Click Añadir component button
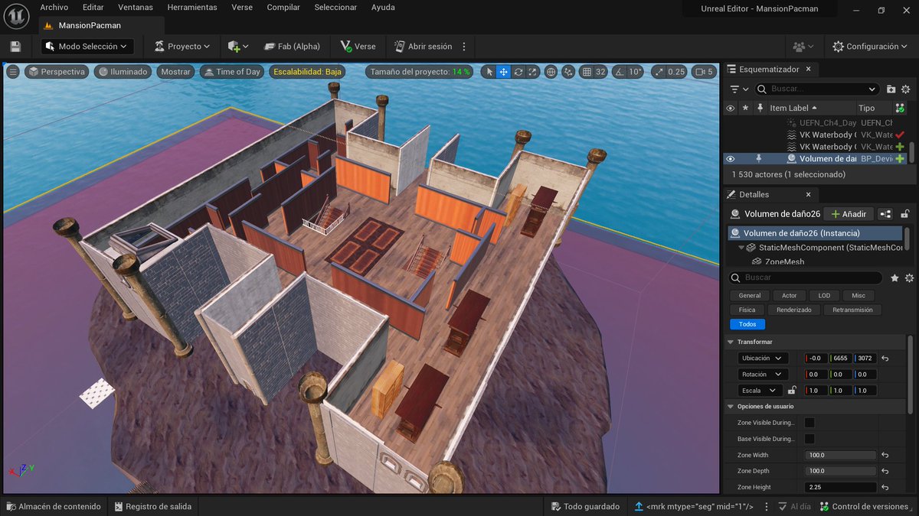Image resolution: width=919 pixels, height=516 pixels. coord(848,214)
